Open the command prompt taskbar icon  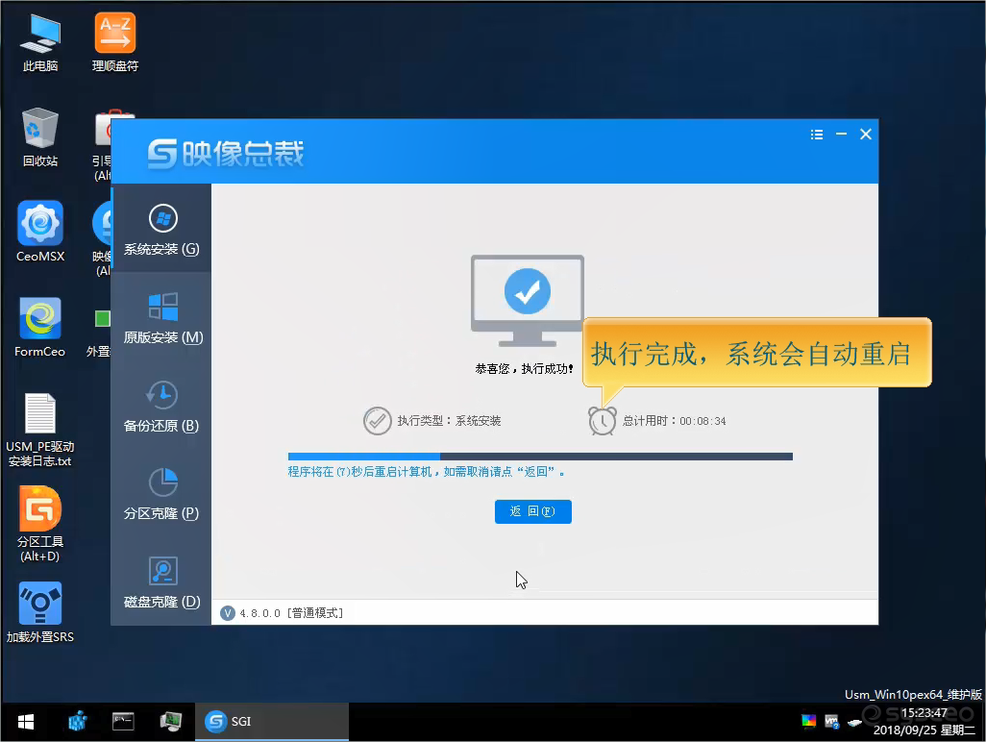point(123,721)
